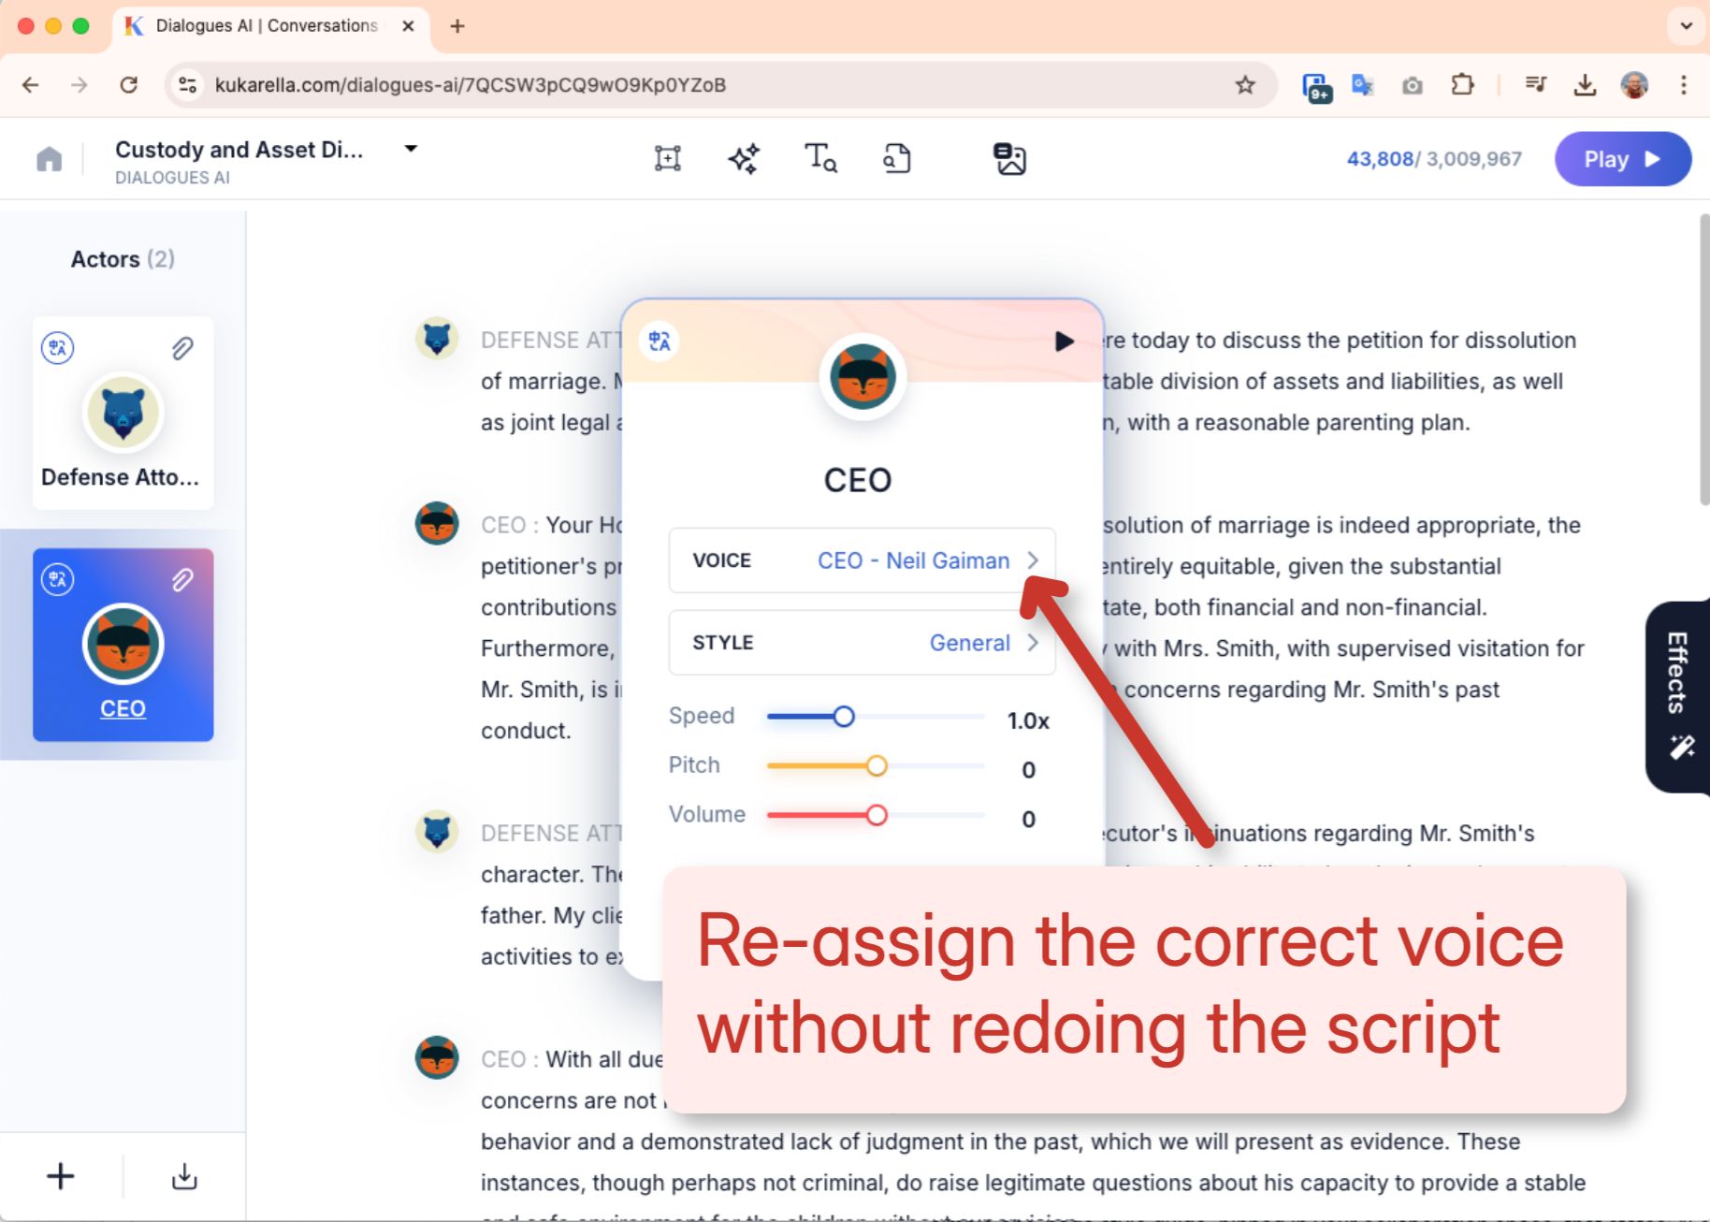Click the DIALOGUES AI subtitle label

click(x=172, y=178)
